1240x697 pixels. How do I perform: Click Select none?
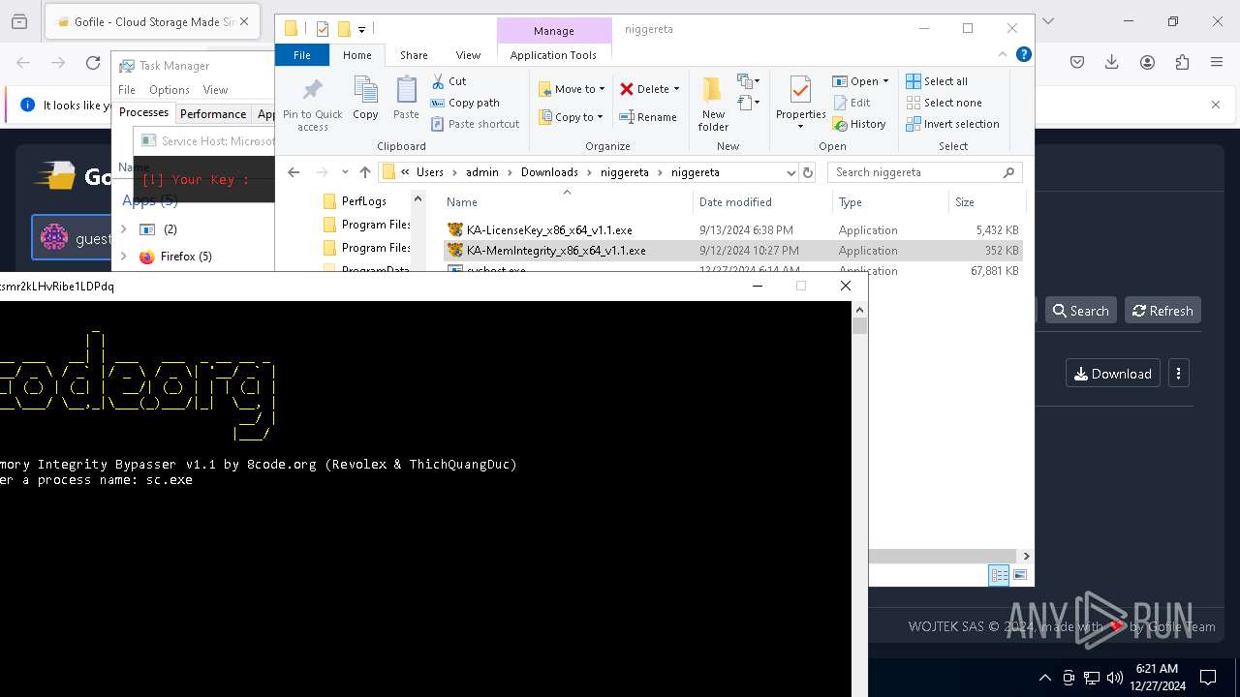coord(944,103)
